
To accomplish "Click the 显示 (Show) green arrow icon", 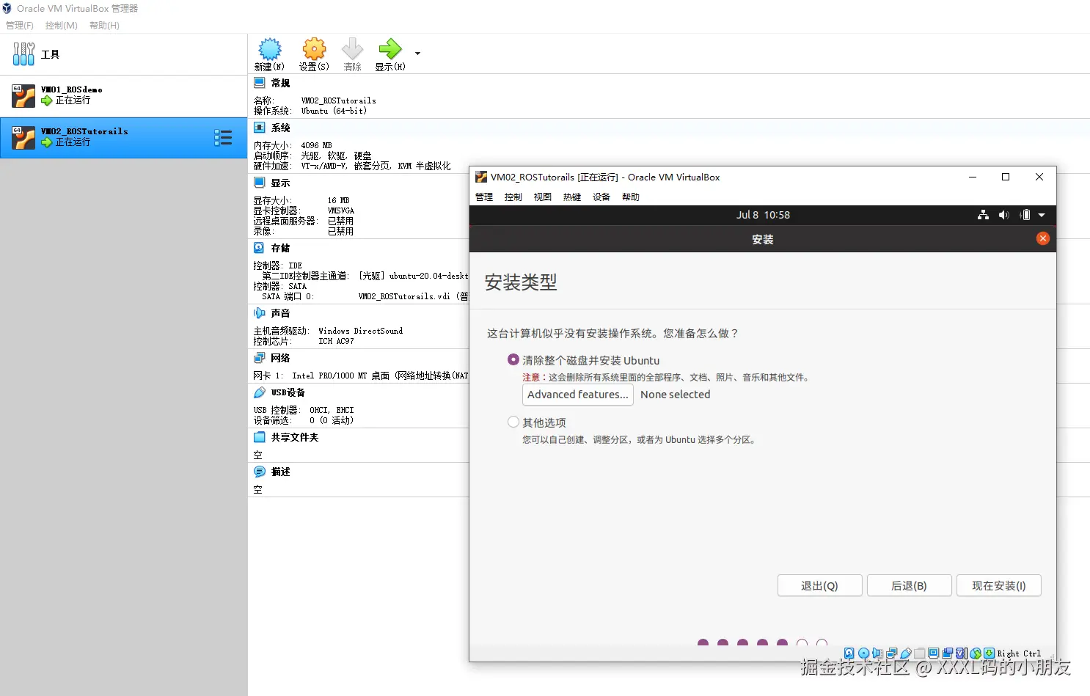I will 389,49.
